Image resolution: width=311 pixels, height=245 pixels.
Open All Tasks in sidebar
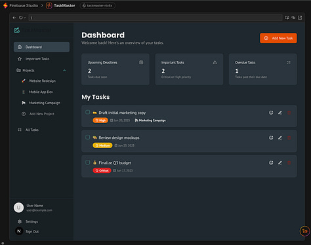[x=32, y=130]
